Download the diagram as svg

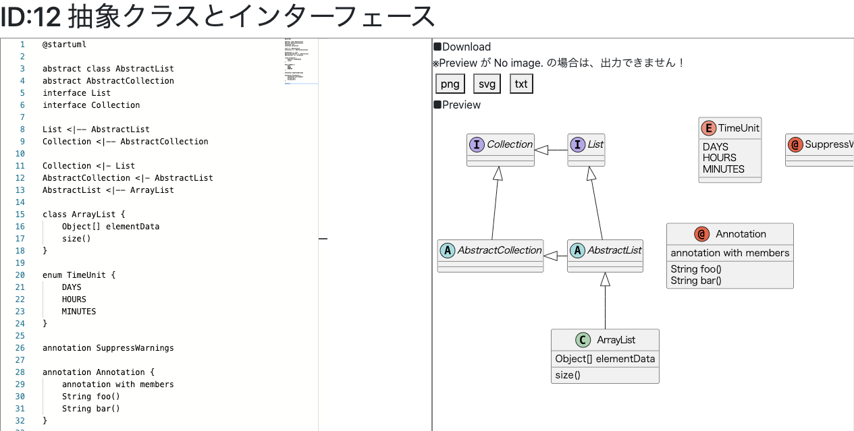coord(487,84)
